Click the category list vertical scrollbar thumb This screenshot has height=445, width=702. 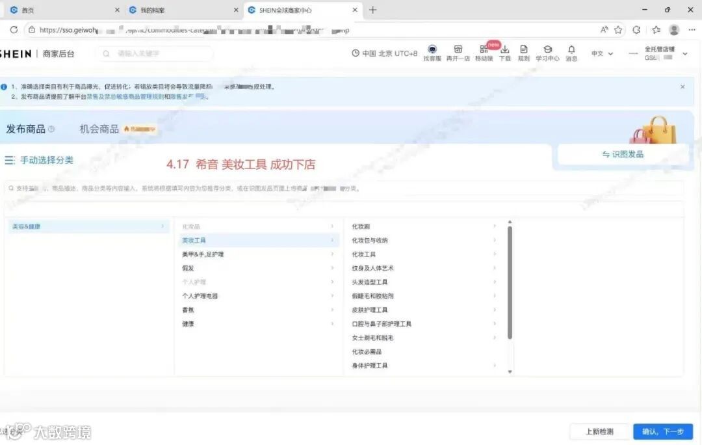coord(510,282)
